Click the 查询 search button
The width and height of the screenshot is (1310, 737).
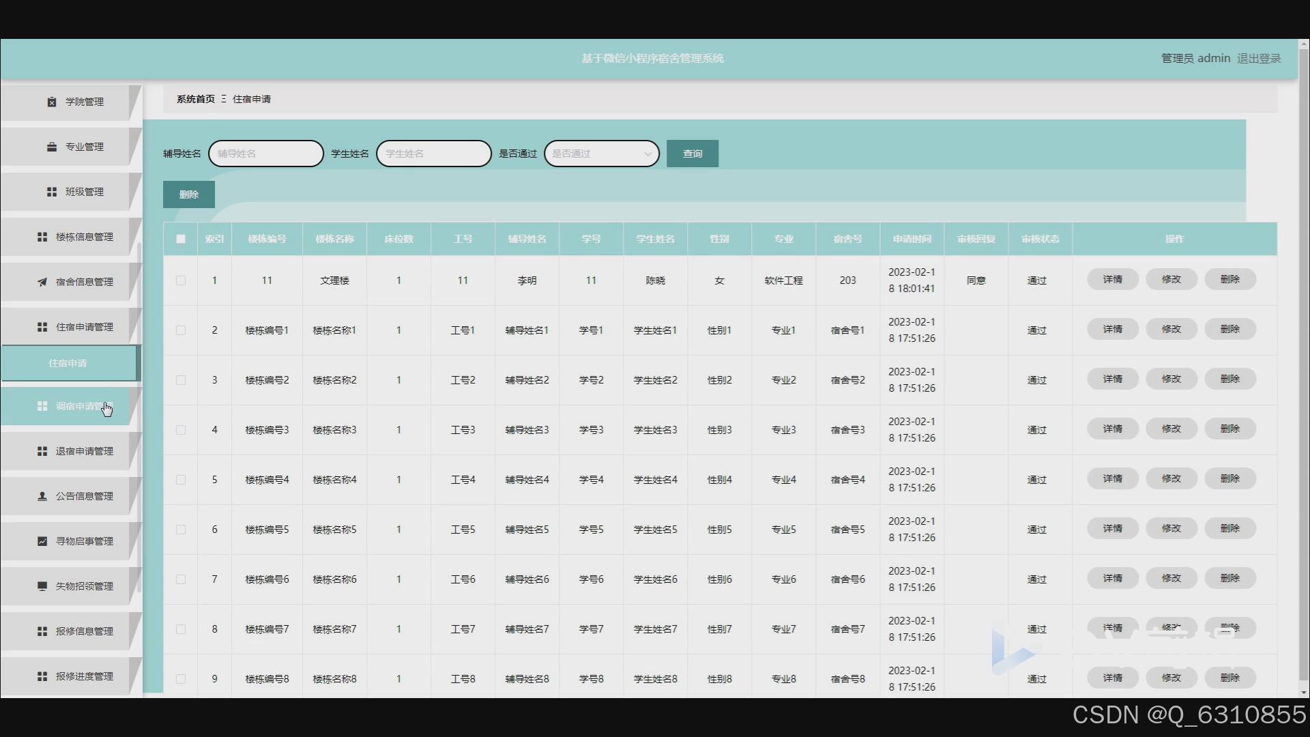(x=692, y=154)
